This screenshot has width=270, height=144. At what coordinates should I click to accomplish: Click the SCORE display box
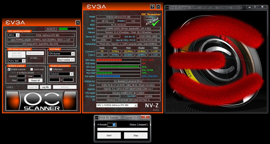pos(35,60)
